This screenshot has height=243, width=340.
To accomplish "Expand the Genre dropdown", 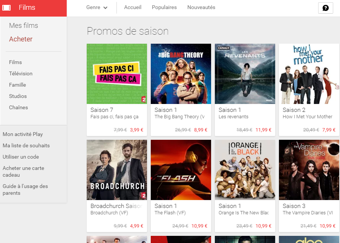I will pos(96,8).
